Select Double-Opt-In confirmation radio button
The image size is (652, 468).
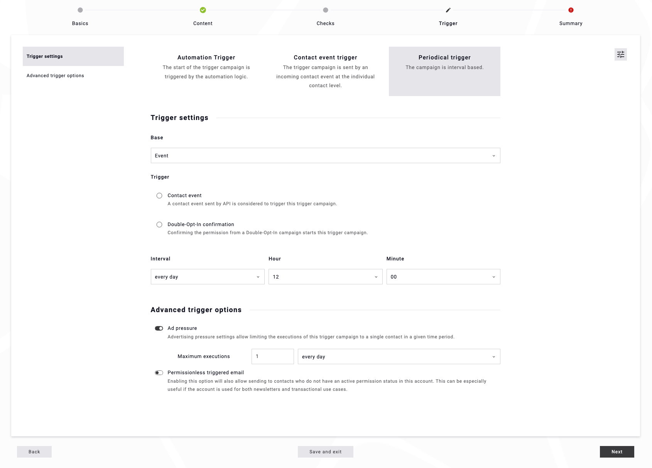[159, 225]
